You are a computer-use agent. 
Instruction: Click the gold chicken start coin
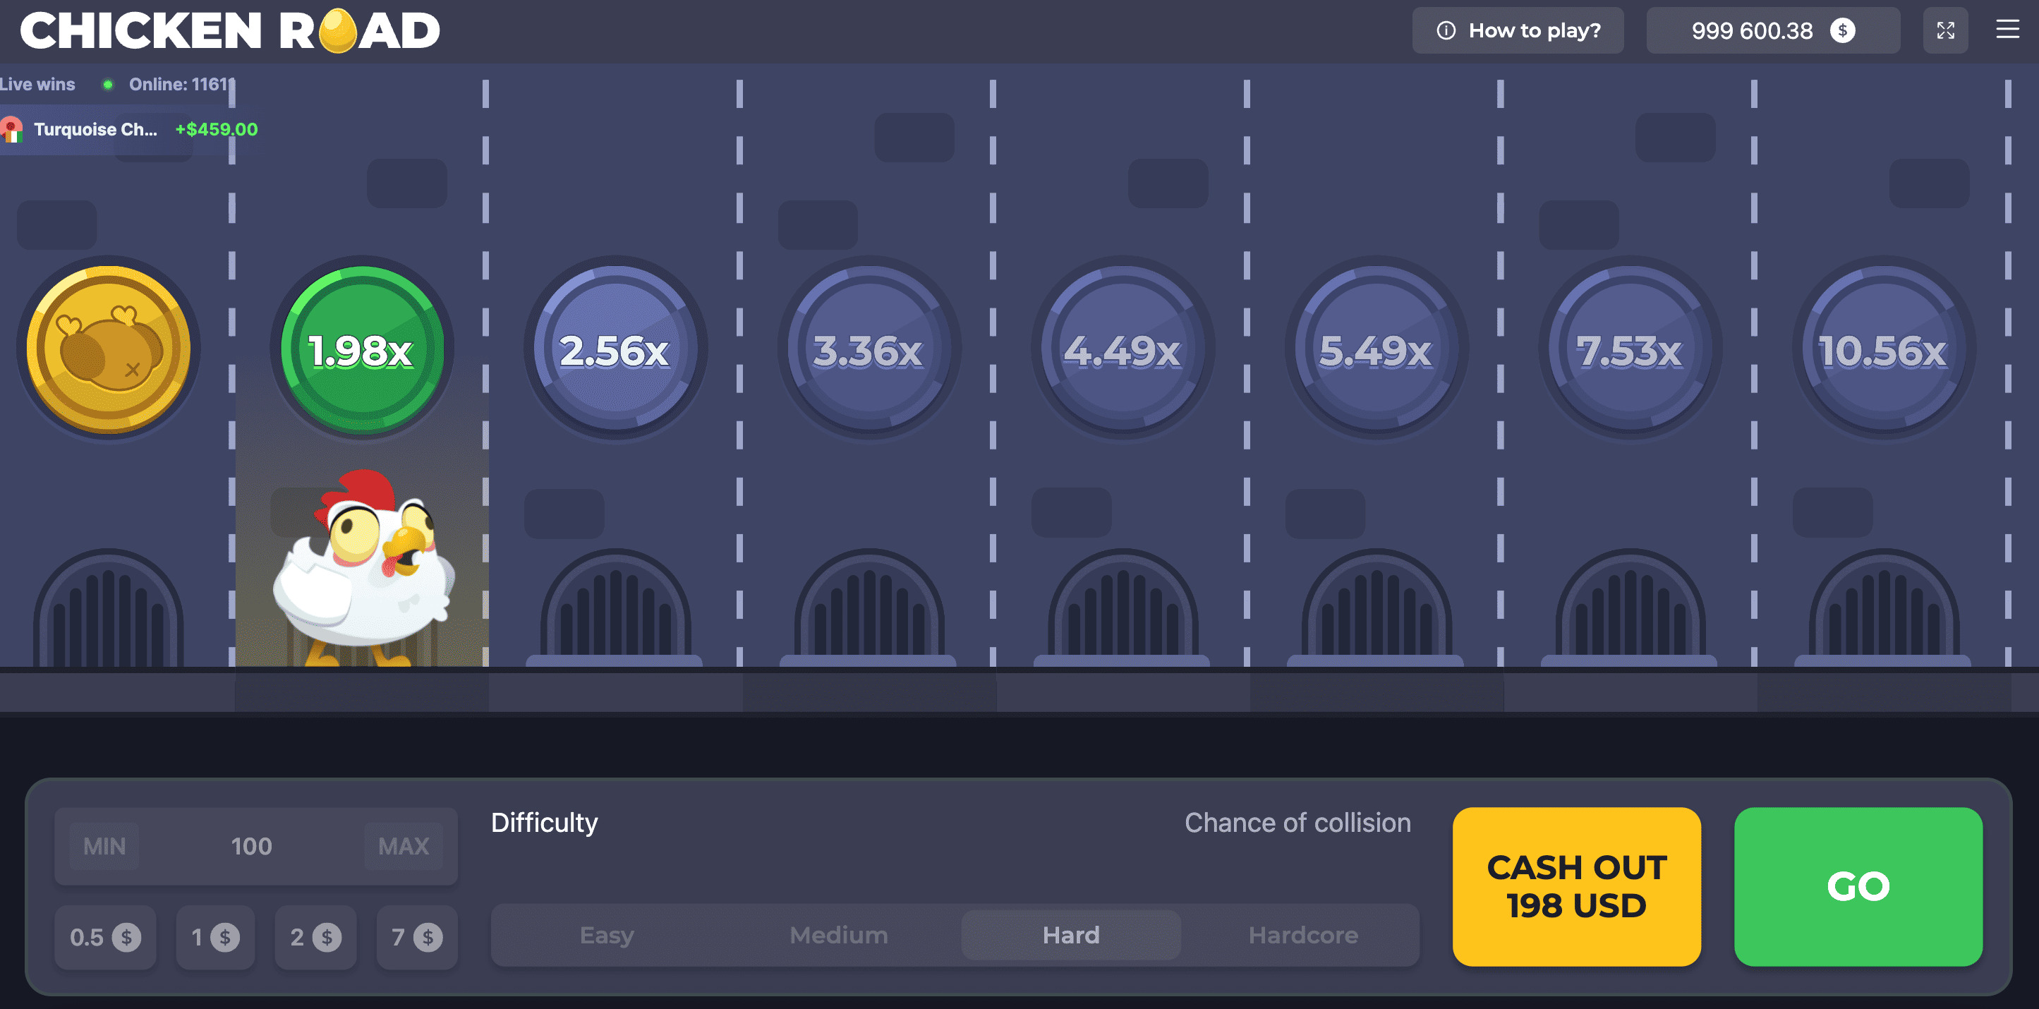(109, 349)
